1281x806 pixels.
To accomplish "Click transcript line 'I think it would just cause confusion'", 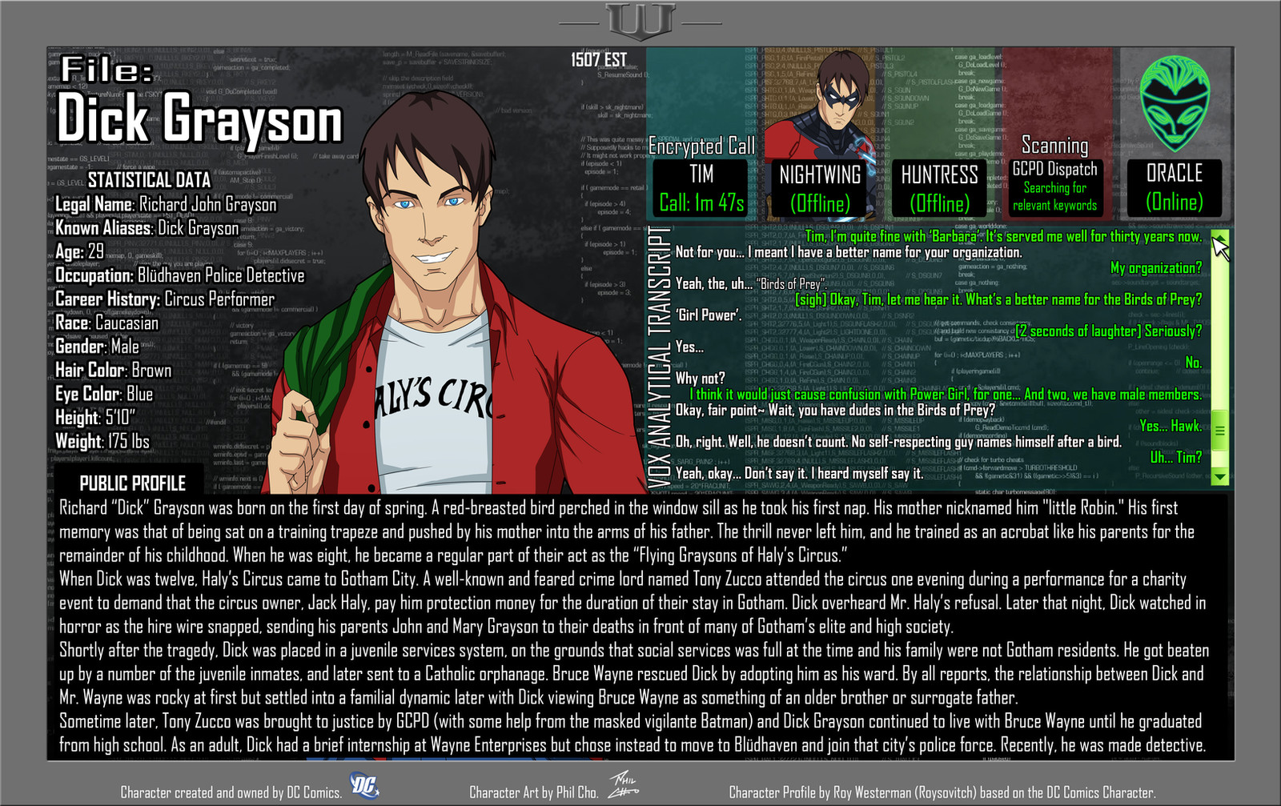I will coord(946,394).
